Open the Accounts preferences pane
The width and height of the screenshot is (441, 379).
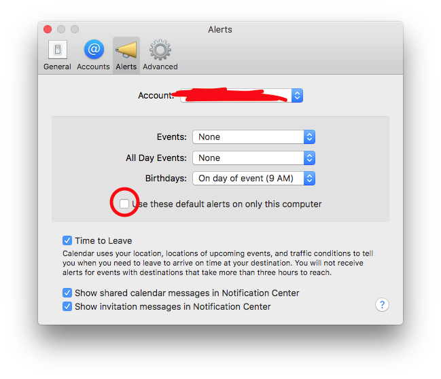click(93, 56)
